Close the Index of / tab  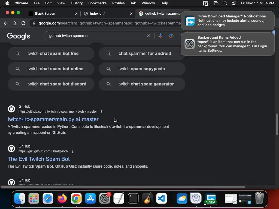[x=131, y=14]
